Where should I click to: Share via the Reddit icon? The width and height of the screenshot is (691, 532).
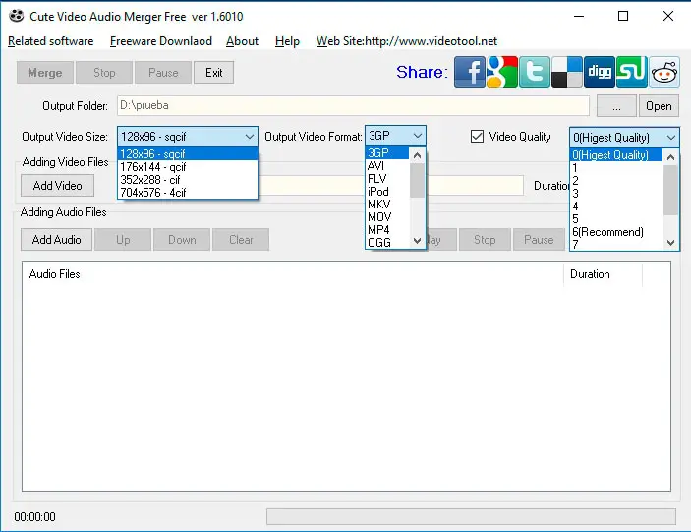click(664, 72)
